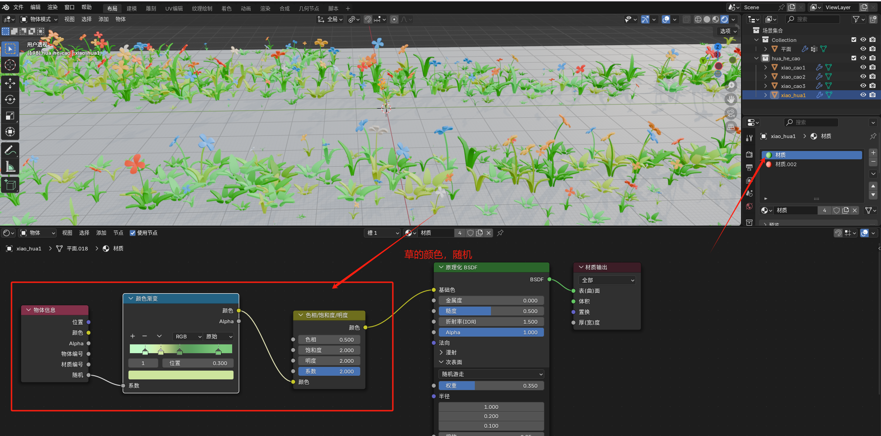Adjust 系数 slider in hue saturation node
881x436 pixels.
[329, 372]
